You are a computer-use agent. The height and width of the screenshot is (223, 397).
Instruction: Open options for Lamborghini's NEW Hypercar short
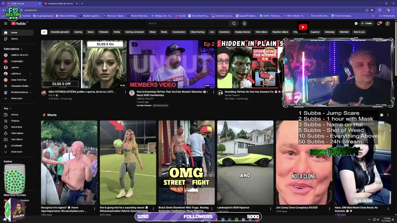[270, 209]
